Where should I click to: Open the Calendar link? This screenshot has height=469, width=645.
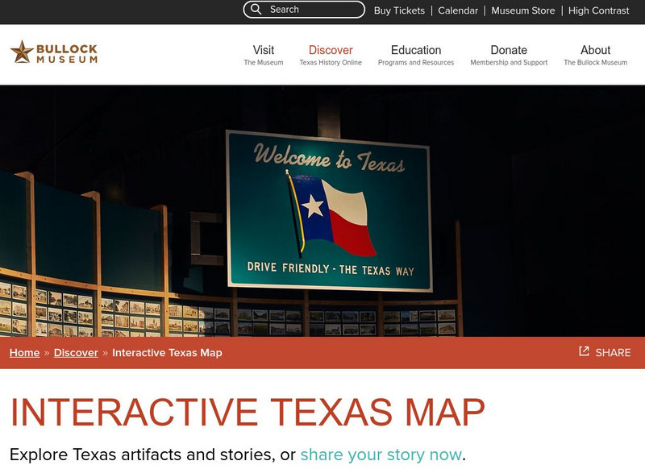458,10
